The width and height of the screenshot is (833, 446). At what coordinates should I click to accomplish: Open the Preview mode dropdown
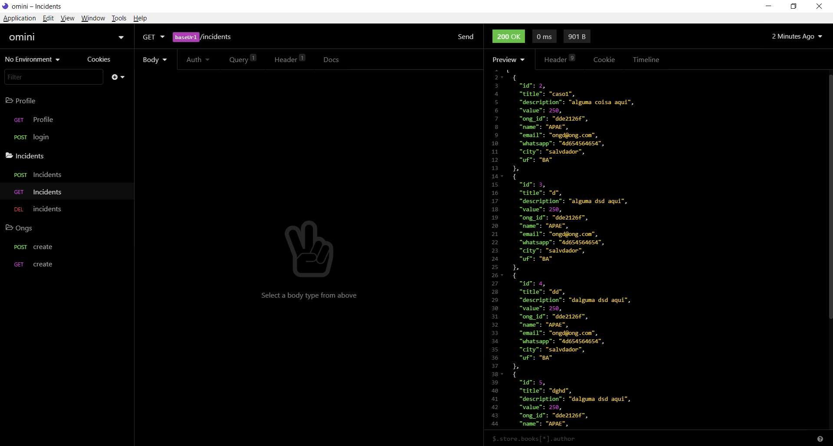click(508, 59)
